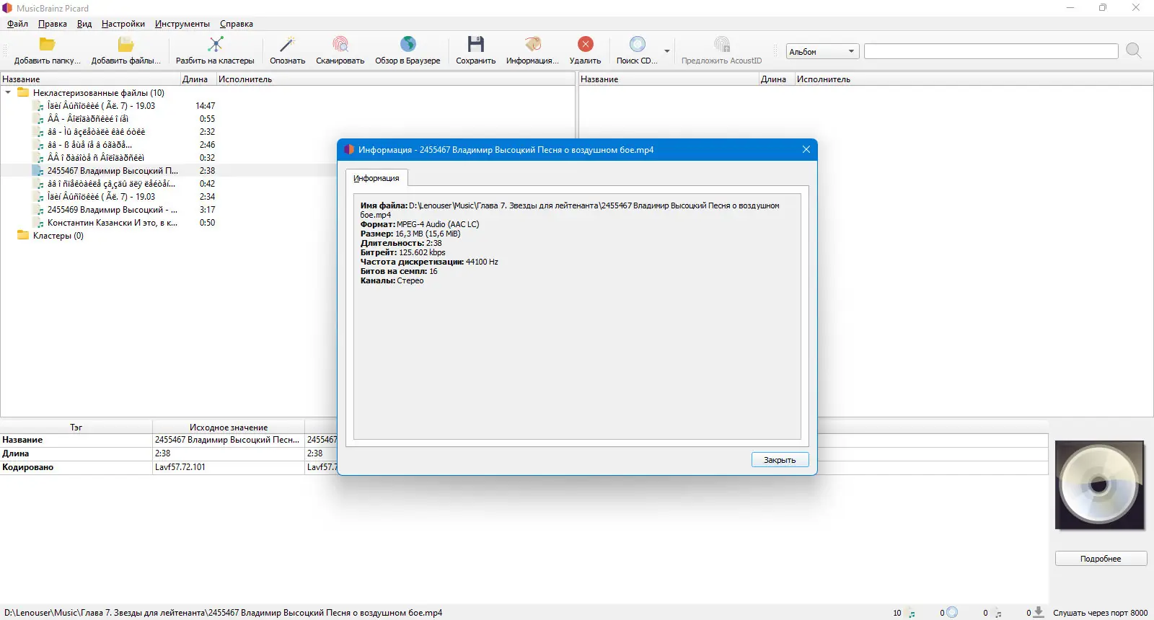The width and height of the screenshot is (1154, 620).
Task: Click the CD lookup (Поиск CD...) disc icon
Action: [x=637, y=44]
